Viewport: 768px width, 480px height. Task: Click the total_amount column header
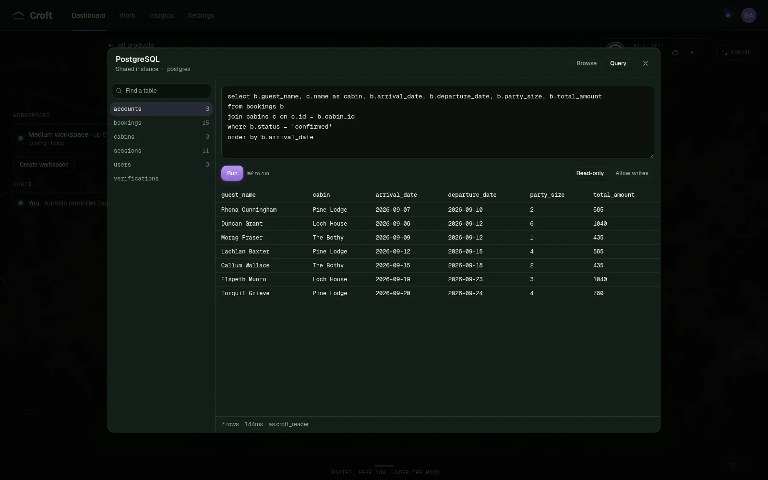pos(613,195)
